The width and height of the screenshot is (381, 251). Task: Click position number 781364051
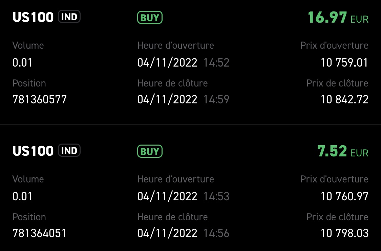coord(39,233)
